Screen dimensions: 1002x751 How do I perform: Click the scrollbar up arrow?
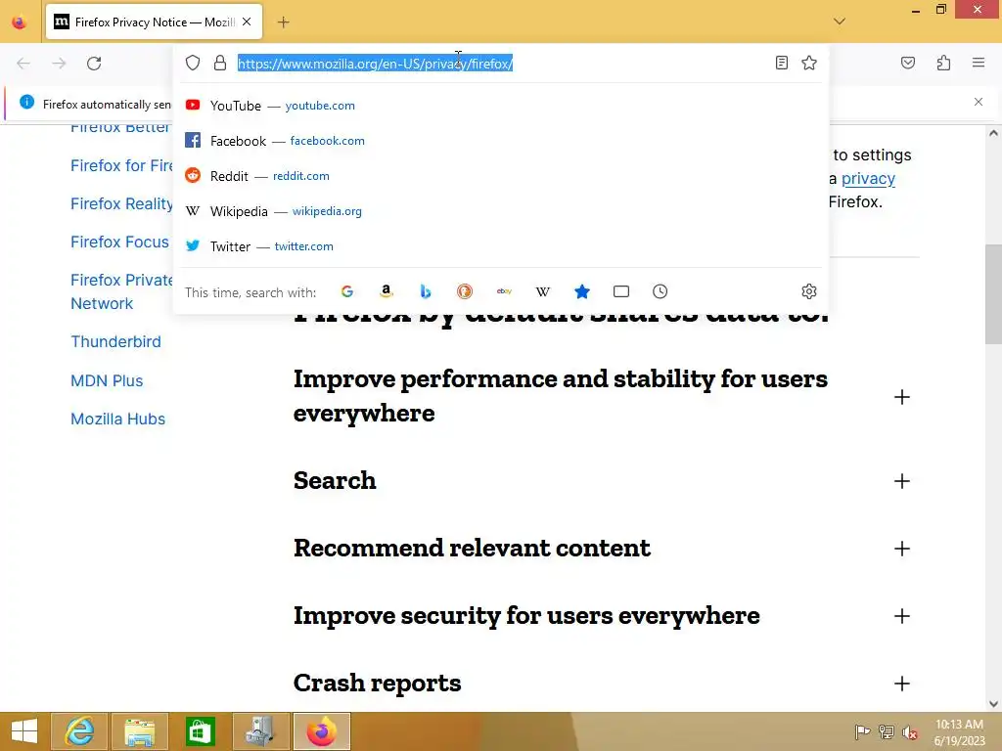click(993, 133)
